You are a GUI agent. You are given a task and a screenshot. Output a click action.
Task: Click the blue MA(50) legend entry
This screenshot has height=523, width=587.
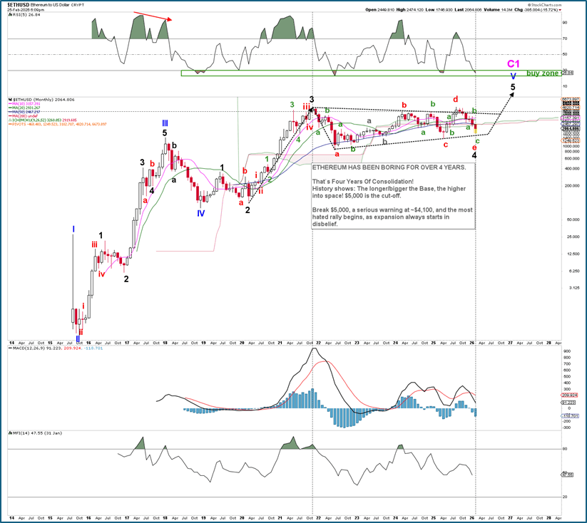(24, 112)
